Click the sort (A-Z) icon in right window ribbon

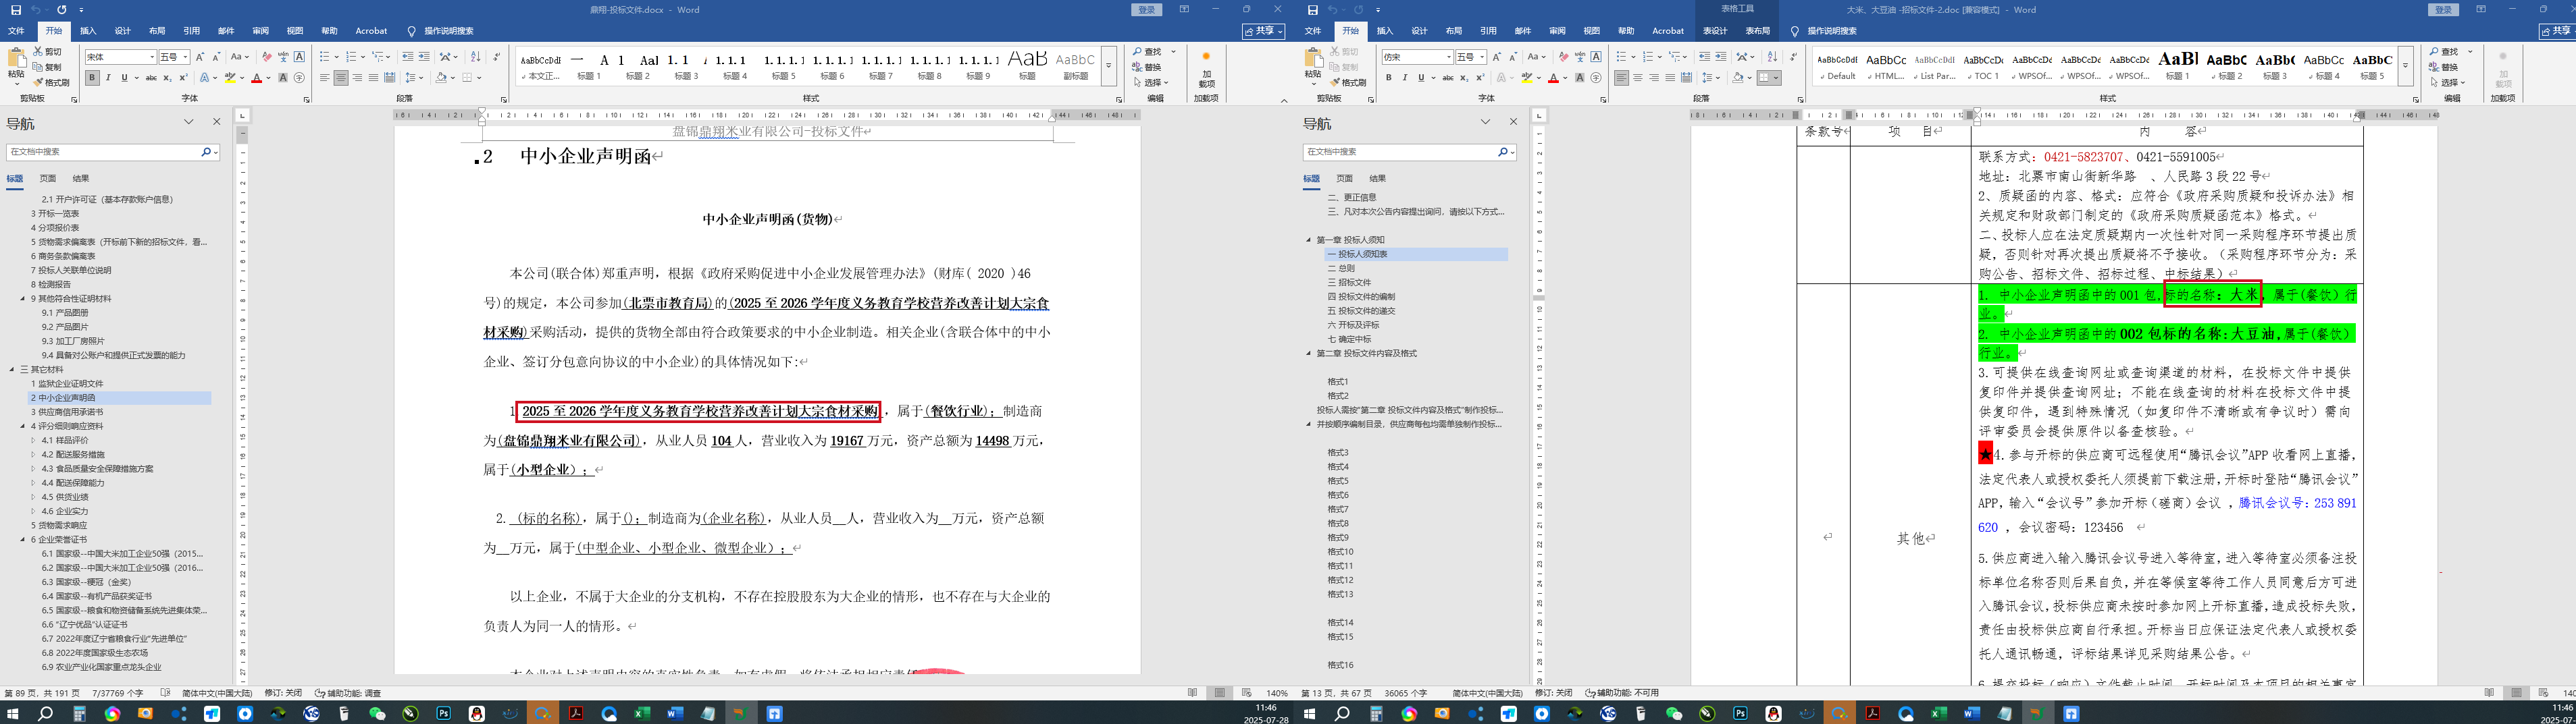[1772, 57]
